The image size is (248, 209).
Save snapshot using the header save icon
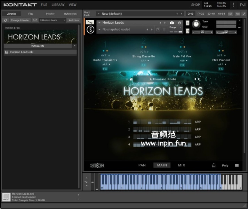click(158, 30)
